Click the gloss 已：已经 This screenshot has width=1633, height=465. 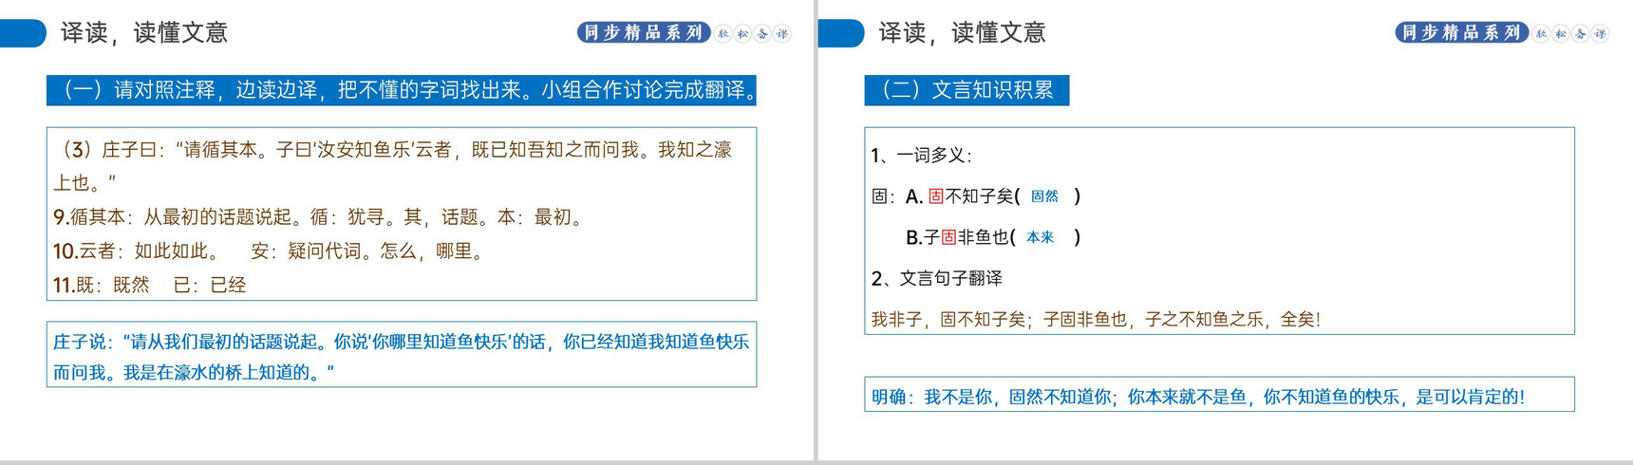pos(210,285)
